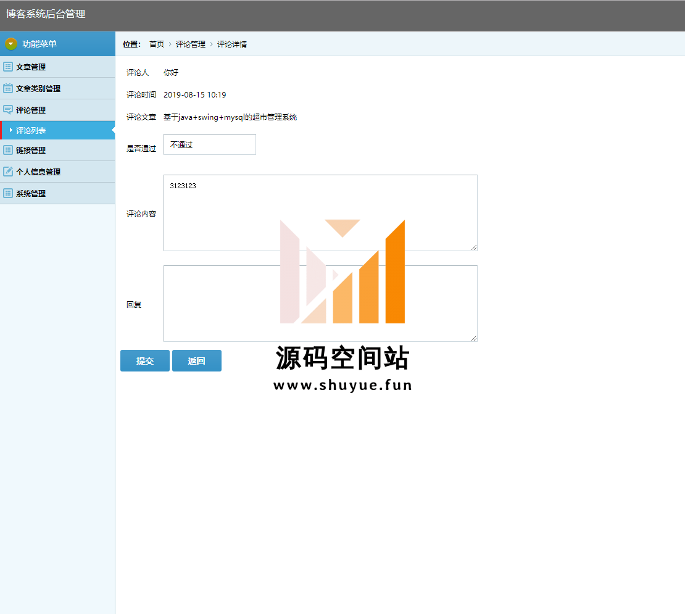Click inside the 回复 text area
Screen dimensions: 685x614
point(320,304)
